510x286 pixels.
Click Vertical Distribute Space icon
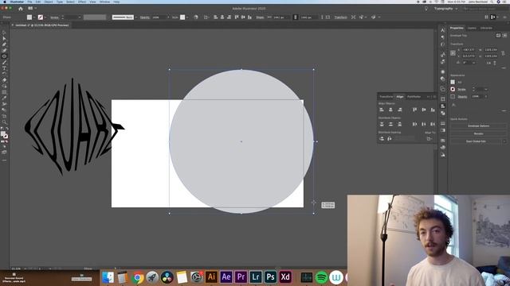382,139
